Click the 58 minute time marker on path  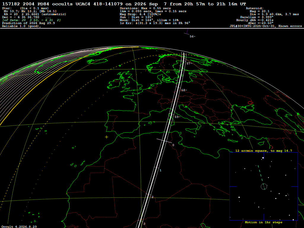pyautogui.click(x=184, y=90)
